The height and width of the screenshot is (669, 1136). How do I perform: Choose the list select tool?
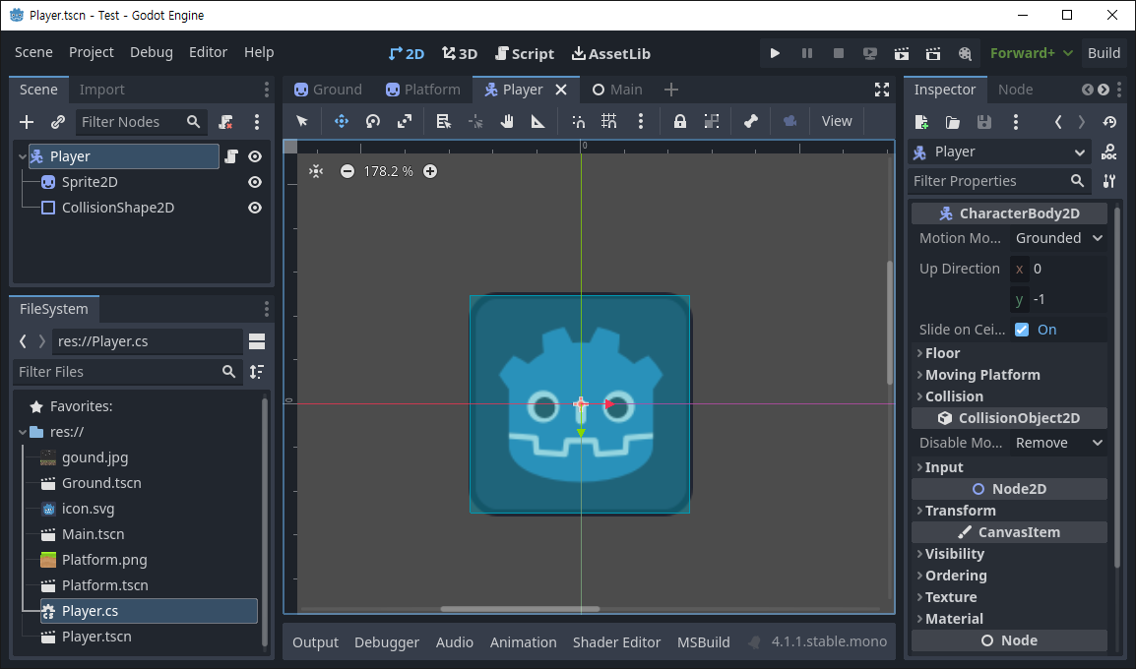[x=443, y=122]
